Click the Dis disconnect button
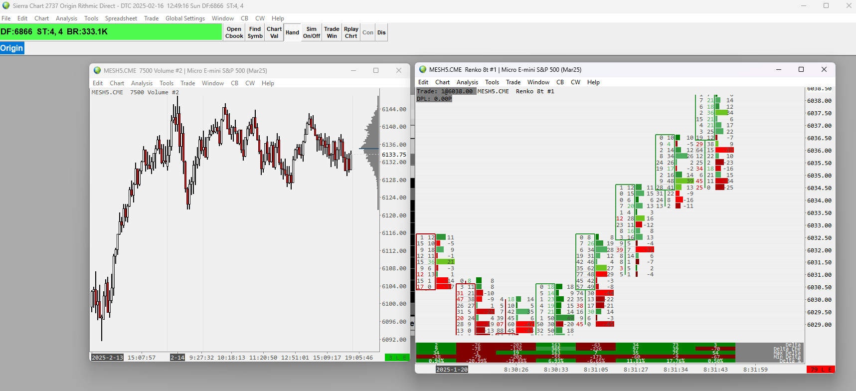 point(381,32)
